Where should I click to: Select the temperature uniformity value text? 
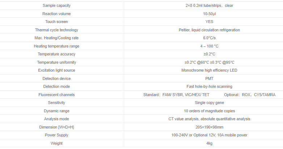(209, 62)
